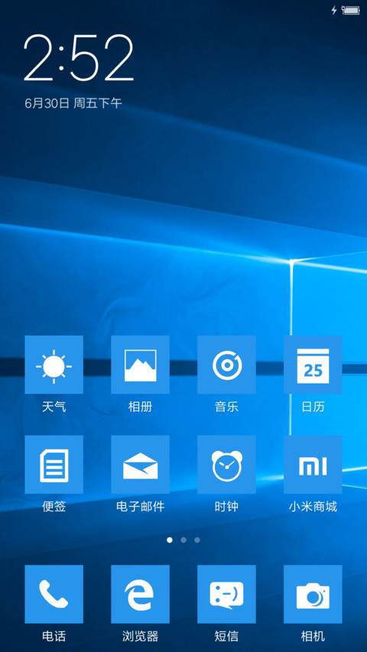Launch the 浏览器 browser app
The image size is (367, 652).
[x=140, y=594]
